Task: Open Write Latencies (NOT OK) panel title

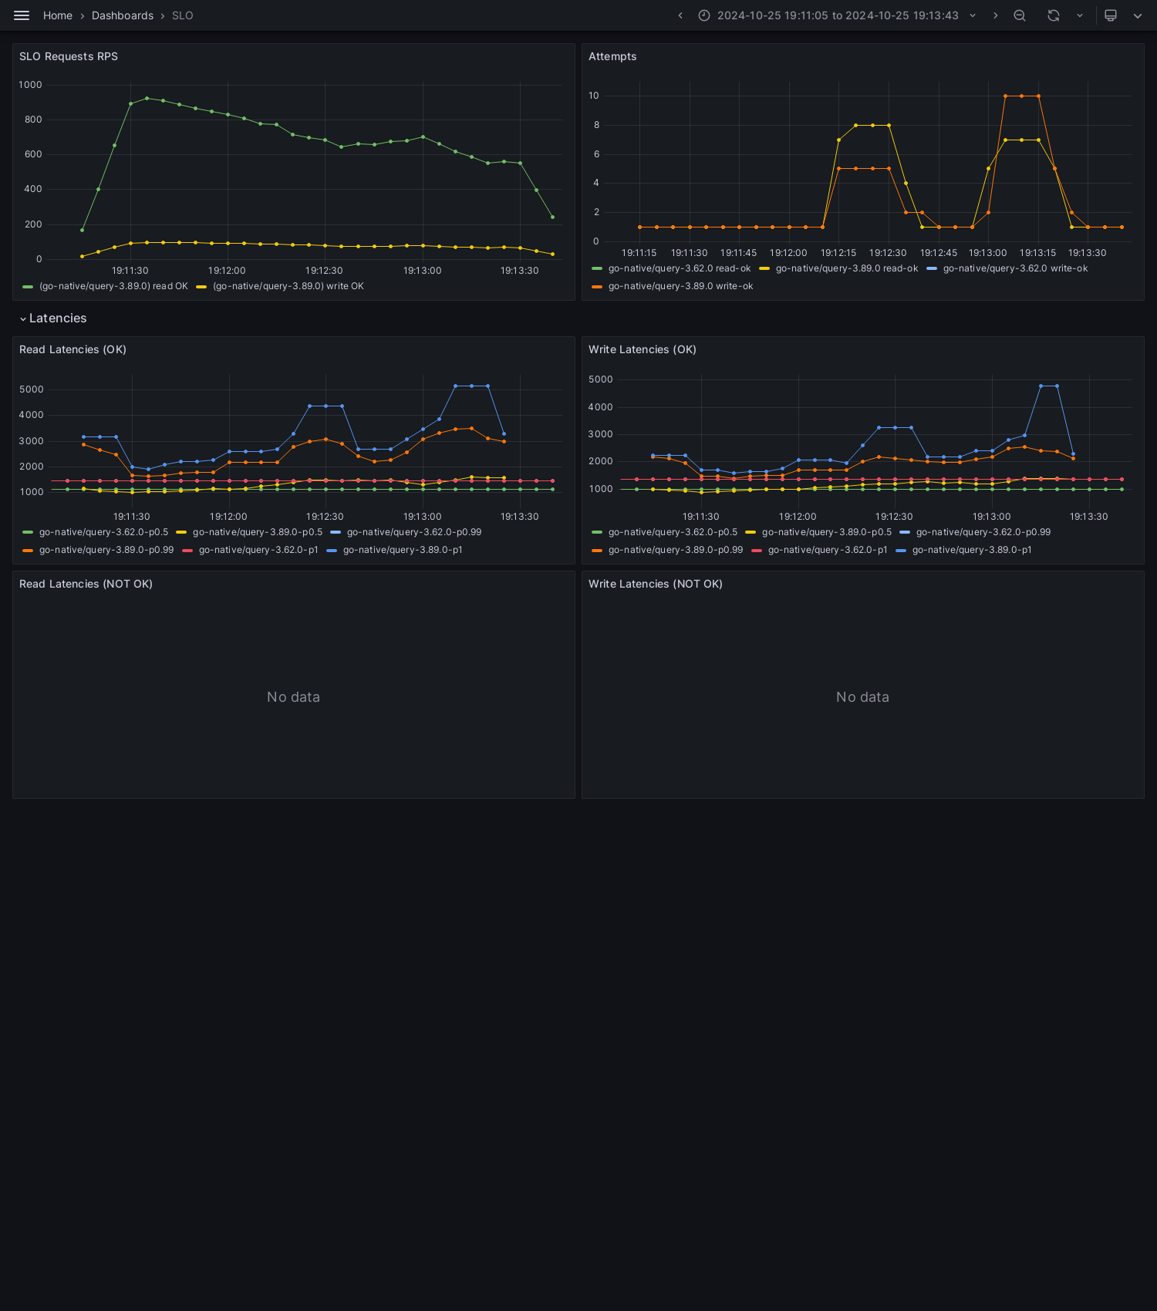Action: pyautogui.click(x=656, y=584)
